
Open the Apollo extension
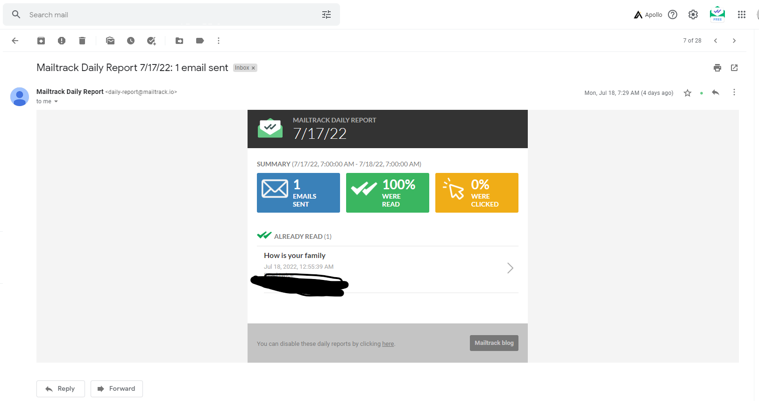[648, 14]
